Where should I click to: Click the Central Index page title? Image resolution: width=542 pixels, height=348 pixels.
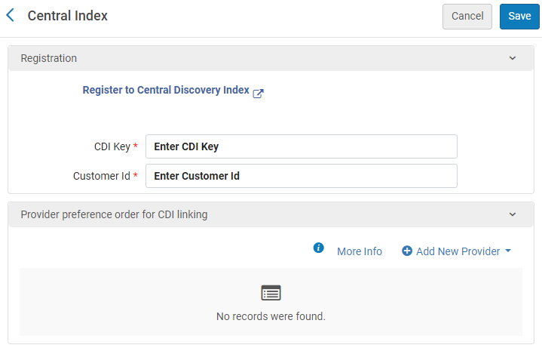pos(68,16)
